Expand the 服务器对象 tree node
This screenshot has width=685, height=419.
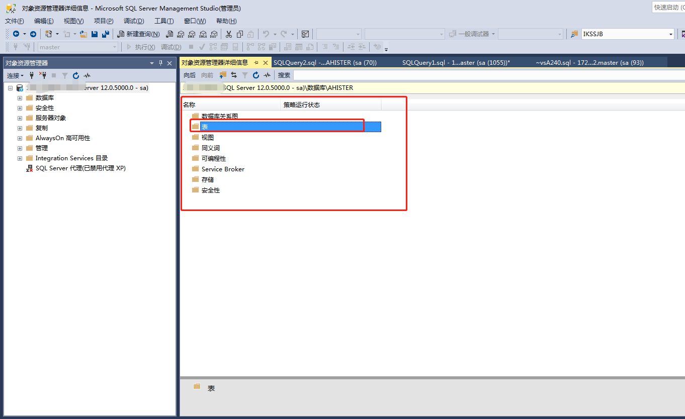[20, 118]
